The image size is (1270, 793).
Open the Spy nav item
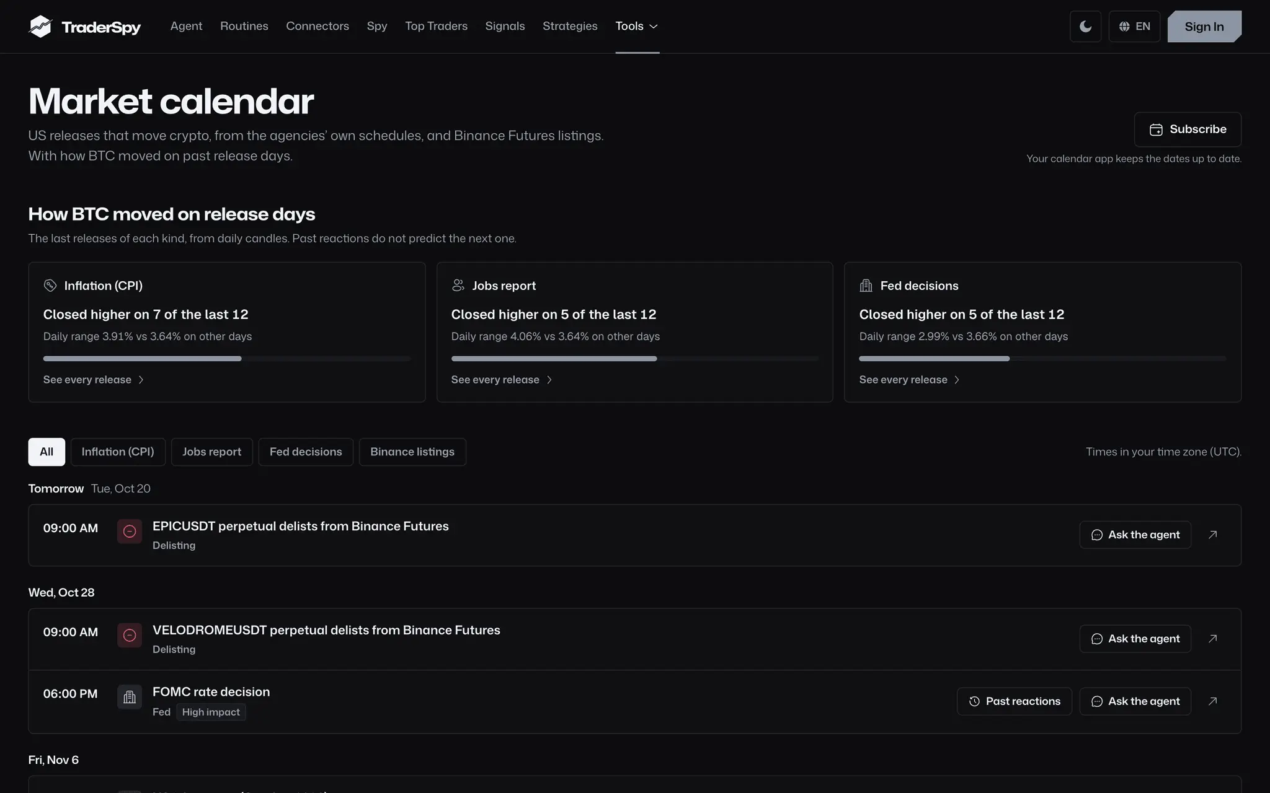[377, 26]
